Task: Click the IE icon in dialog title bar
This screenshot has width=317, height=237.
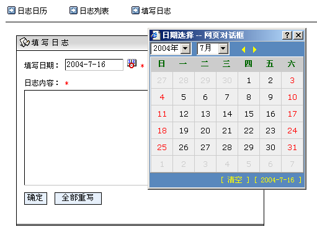Action: 155,35
